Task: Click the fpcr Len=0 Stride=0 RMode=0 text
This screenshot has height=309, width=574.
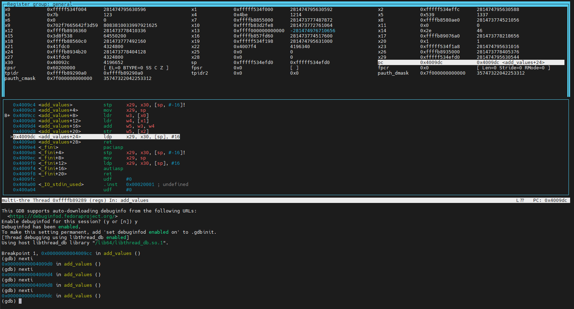Action: click(514, 68)
